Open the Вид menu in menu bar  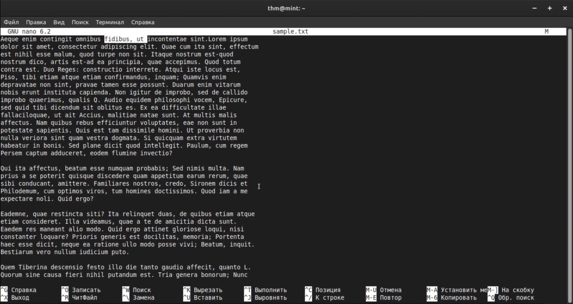pos(59,22)
